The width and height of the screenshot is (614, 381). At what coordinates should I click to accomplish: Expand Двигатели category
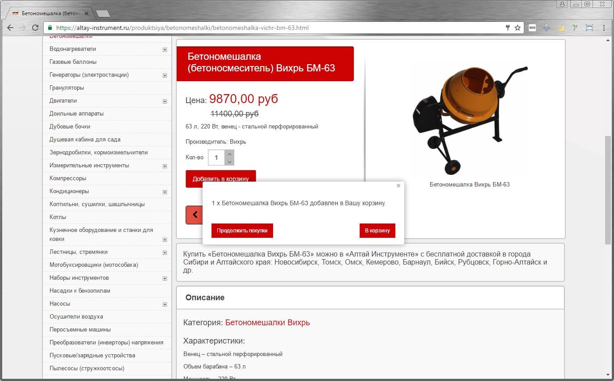pos(165,101)
